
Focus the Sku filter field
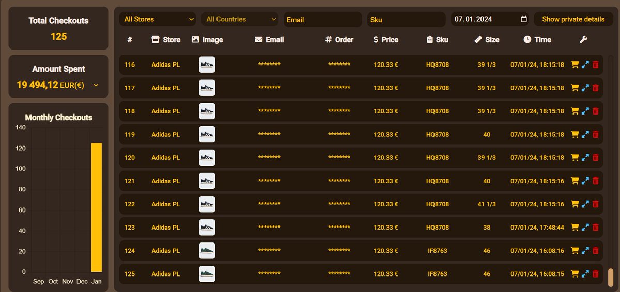[407, 20]
